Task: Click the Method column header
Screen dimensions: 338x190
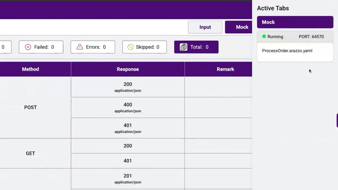Action: tap(30, 69)
